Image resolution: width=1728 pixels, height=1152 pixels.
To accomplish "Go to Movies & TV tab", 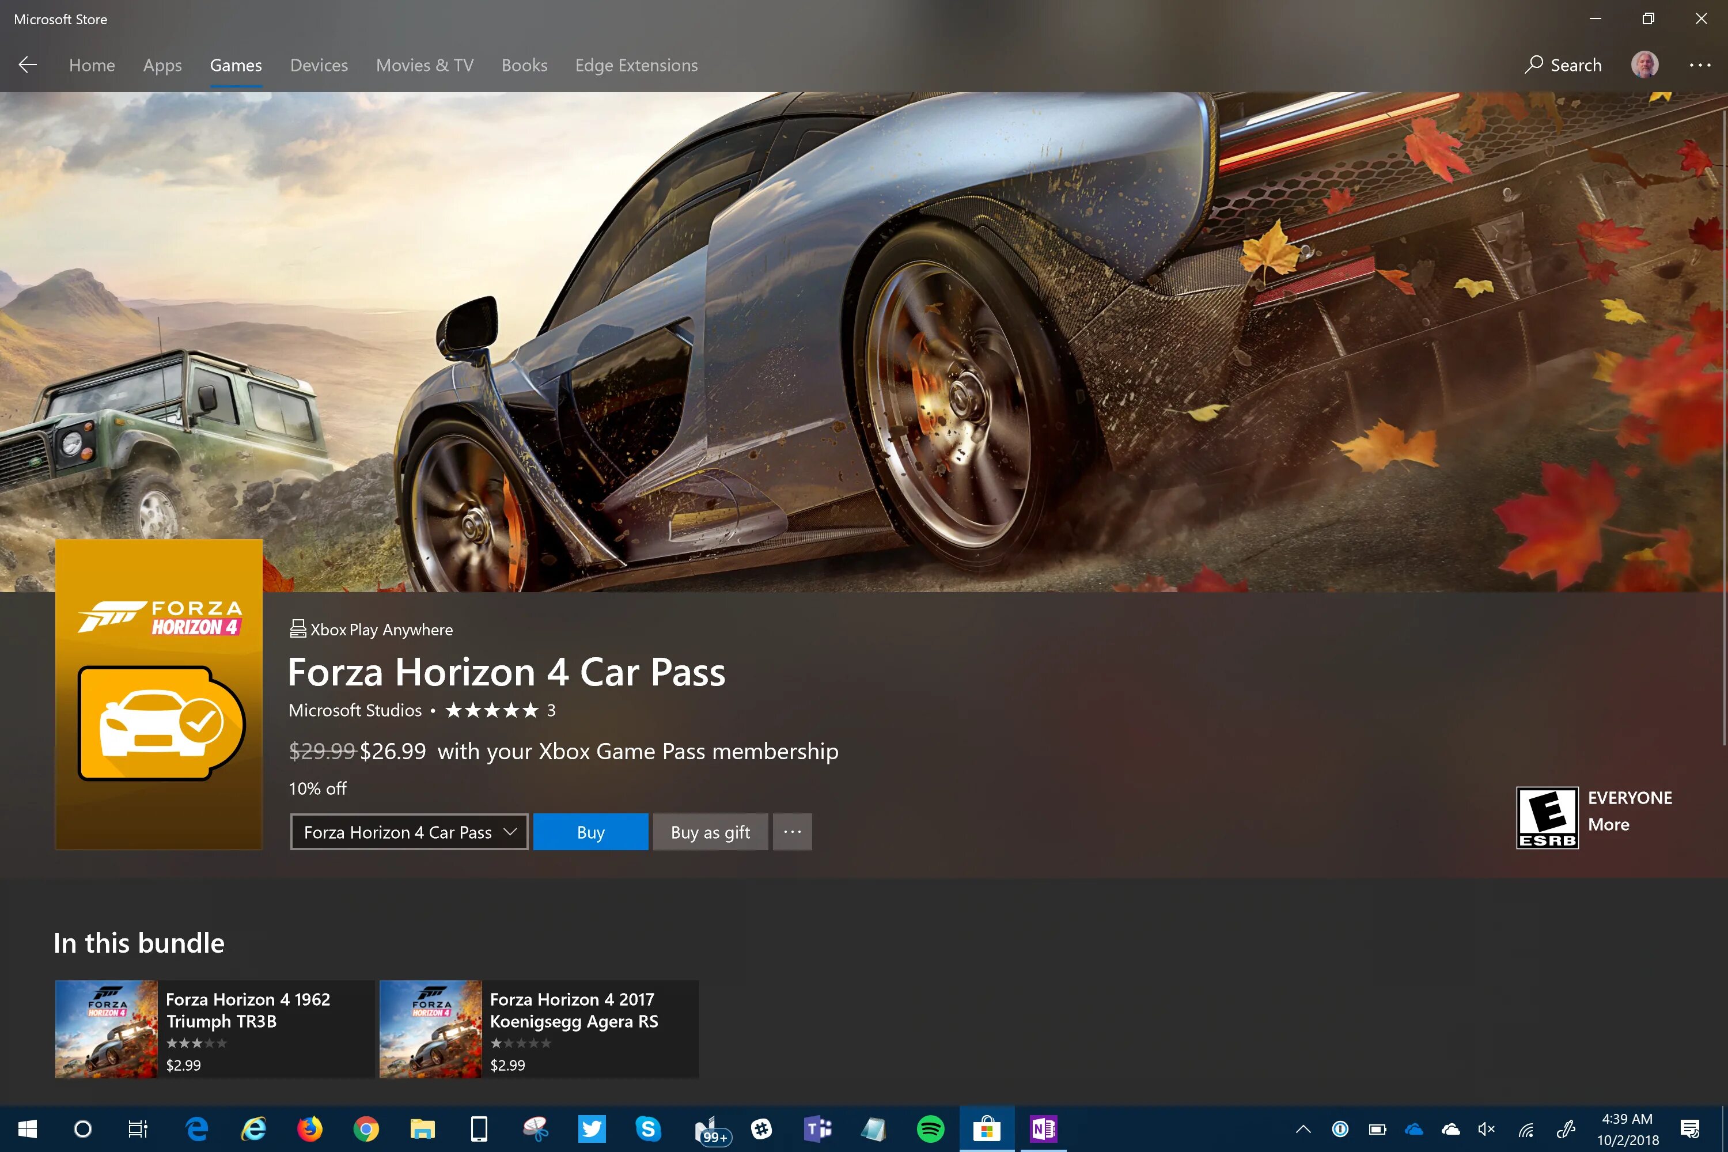I will point(425,65).
